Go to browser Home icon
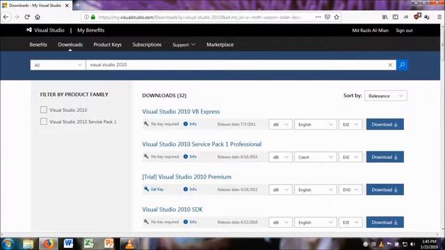The image size is (445, 250). (x=38, y=17)
